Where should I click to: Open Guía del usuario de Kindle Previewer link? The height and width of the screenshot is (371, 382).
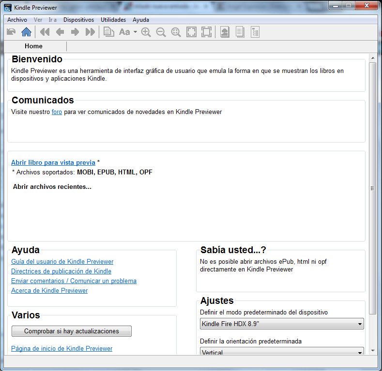[62, 261]
